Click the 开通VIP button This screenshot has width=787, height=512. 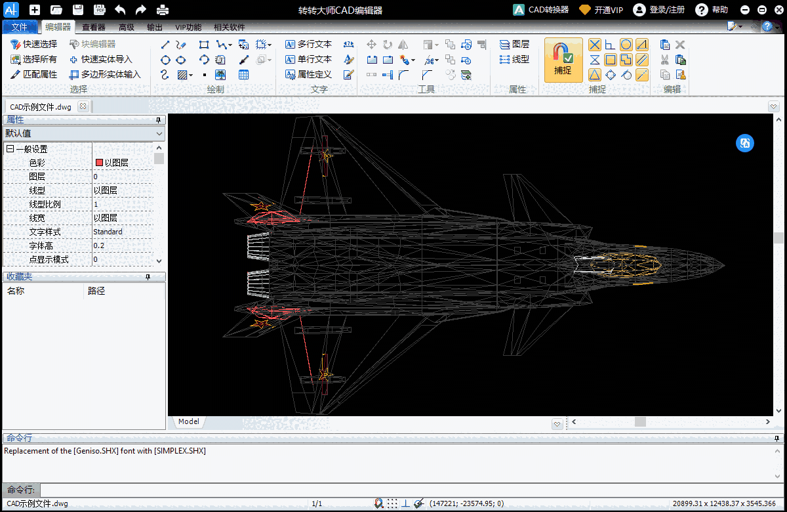point(601,10)
